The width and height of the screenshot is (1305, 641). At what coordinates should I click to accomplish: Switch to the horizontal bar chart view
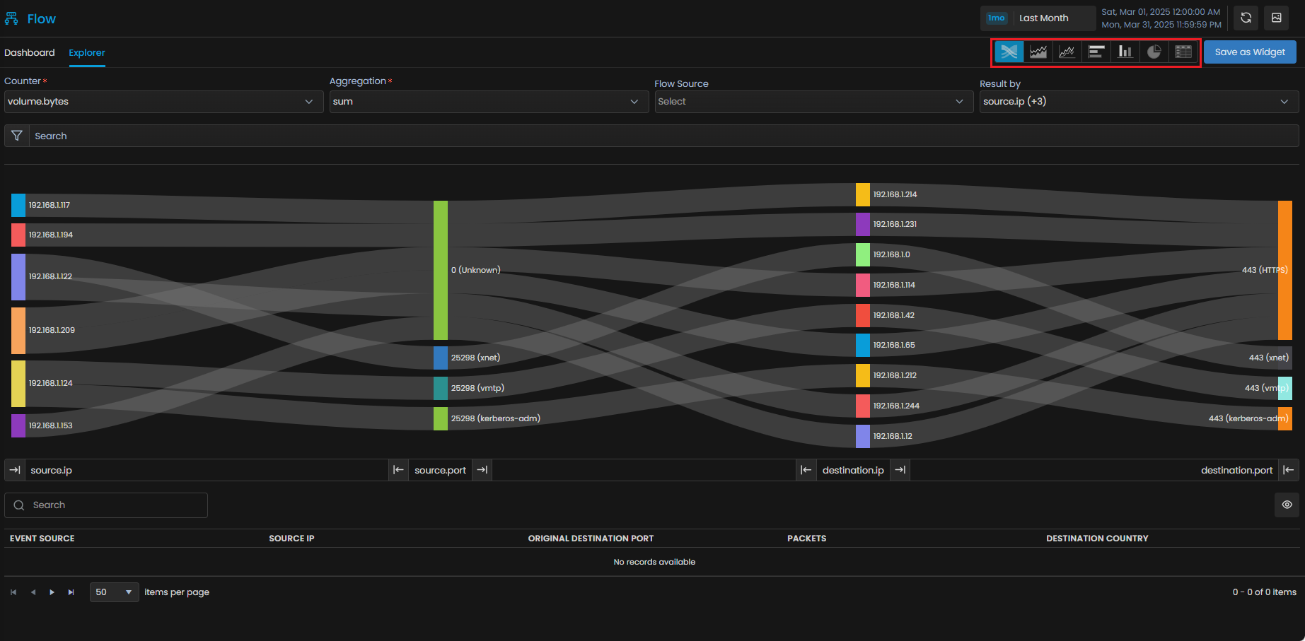tap(1096, 52)
